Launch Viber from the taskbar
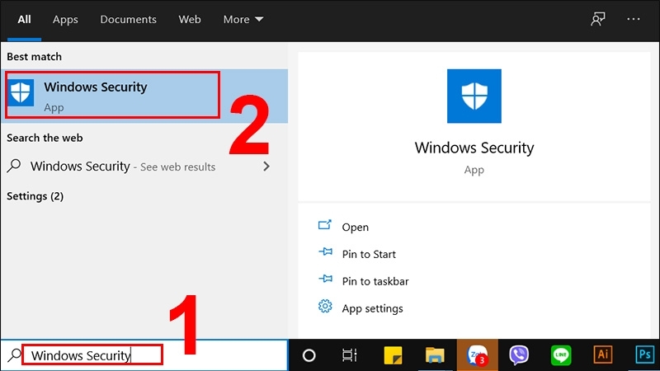This screenshot has width=660, height=371. coord(519,355)
